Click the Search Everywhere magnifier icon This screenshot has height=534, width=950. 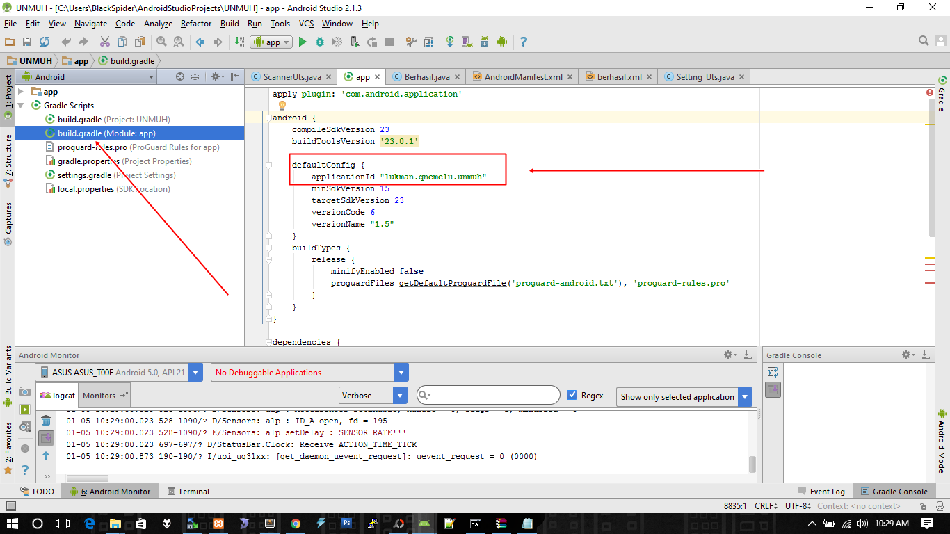924,41
